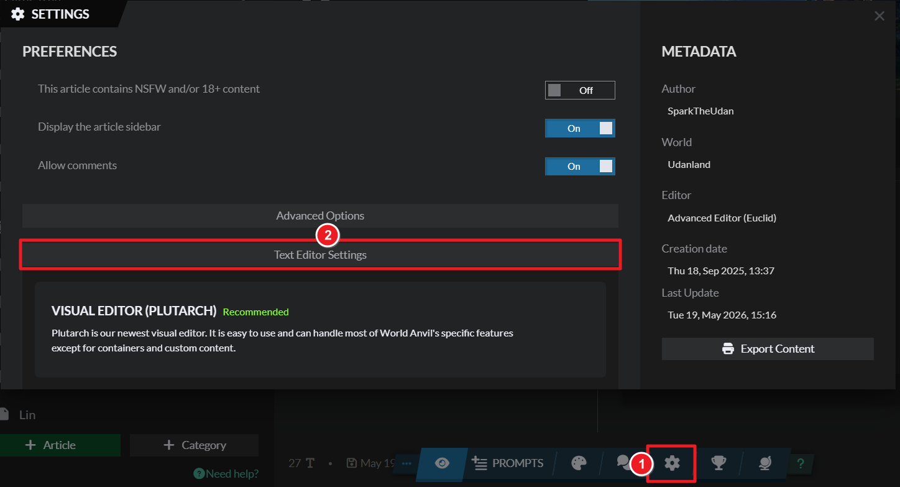
Task: Open the speech bubbles discussion icon
Action: (623, 461)
